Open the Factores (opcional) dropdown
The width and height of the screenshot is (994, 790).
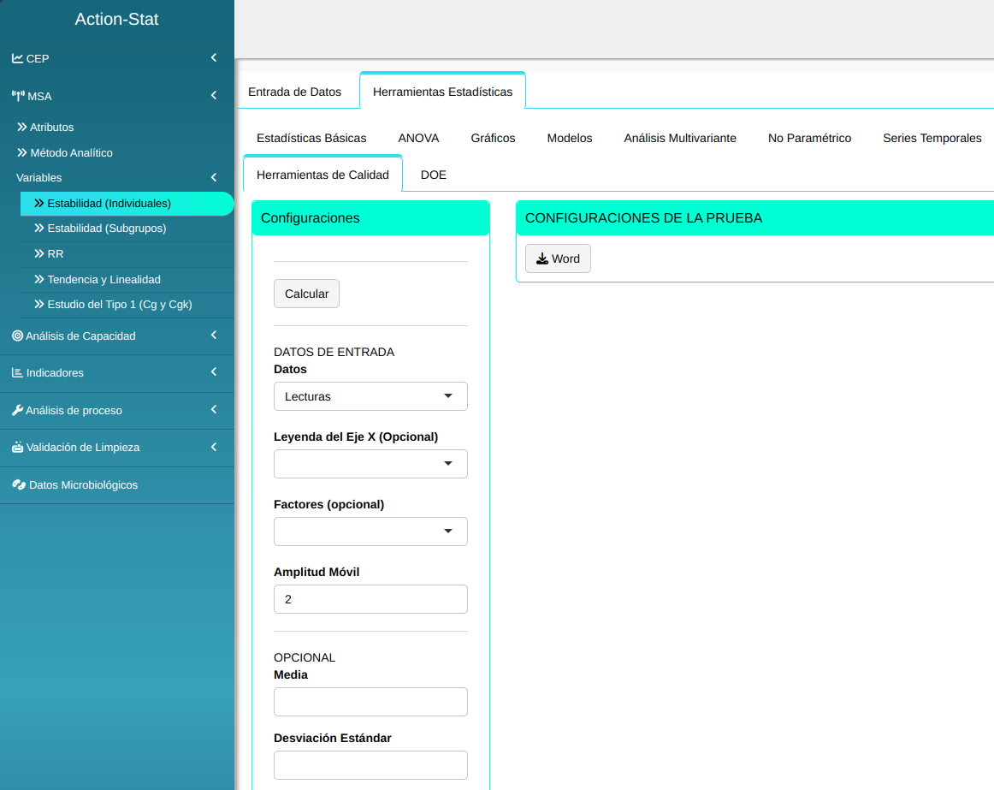[x=370, y=532]
